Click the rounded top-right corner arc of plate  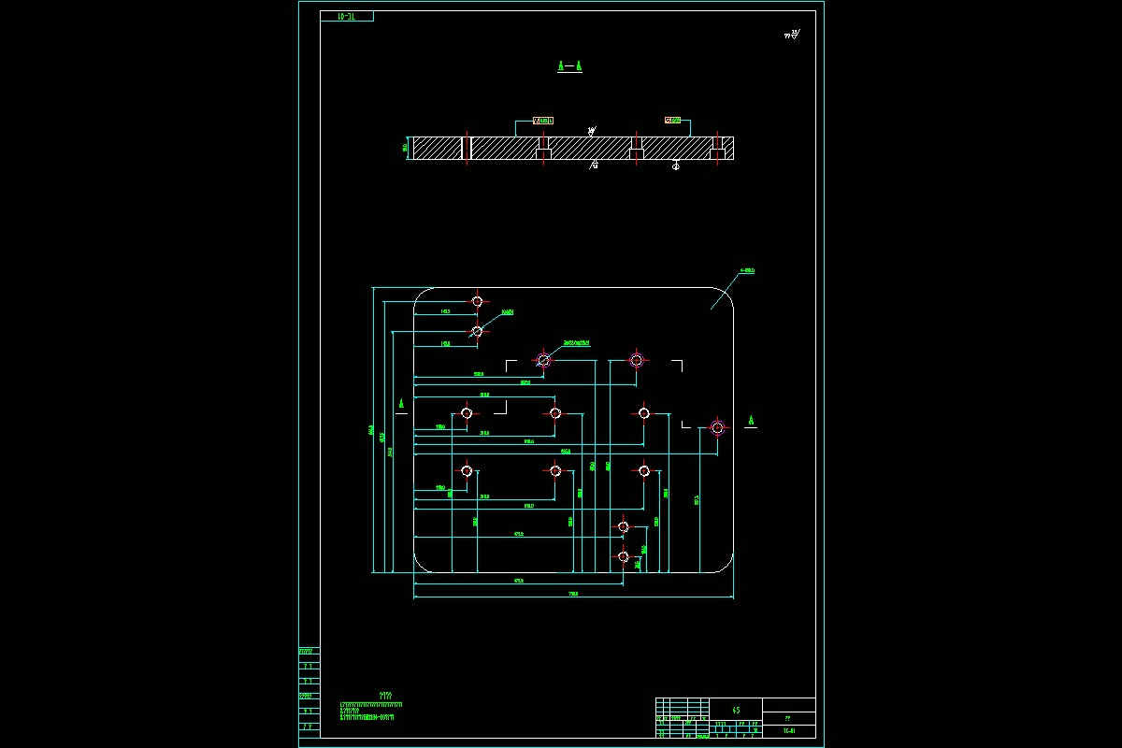point(726,295)
